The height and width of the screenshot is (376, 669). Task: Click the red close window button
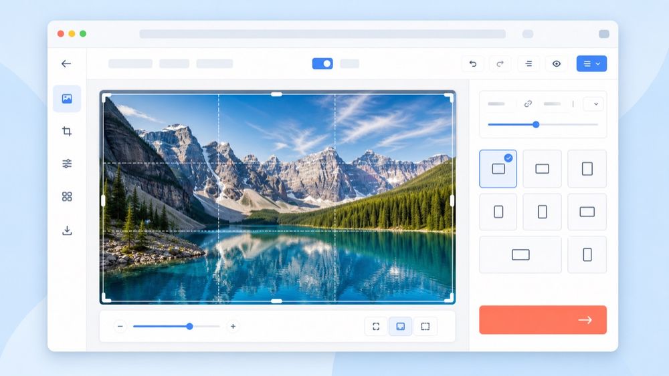(61, 33)
